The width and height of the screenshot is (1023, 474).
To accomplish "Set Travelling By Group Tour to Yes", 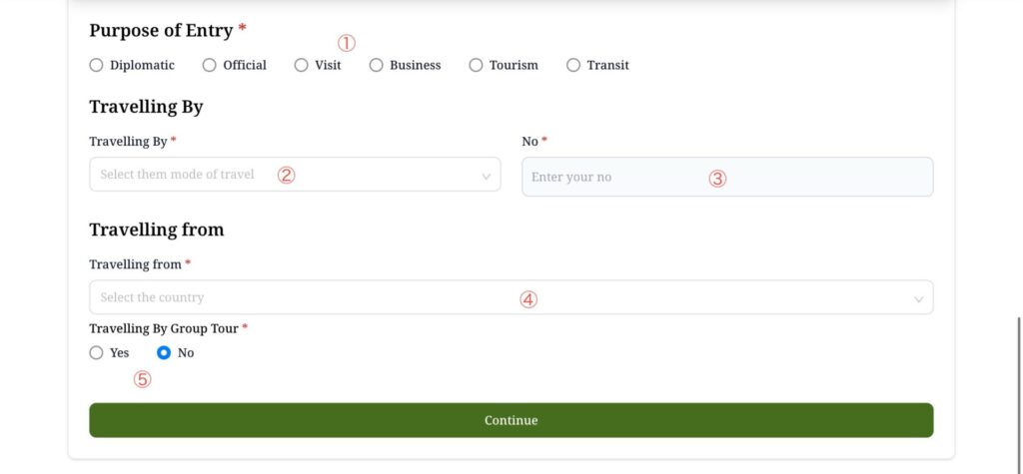I will (x=96, y=353).
